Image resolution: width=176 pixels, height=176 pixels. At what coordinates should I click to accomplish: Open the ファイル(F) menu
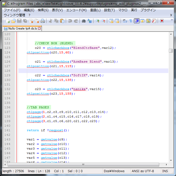(12, 10)
